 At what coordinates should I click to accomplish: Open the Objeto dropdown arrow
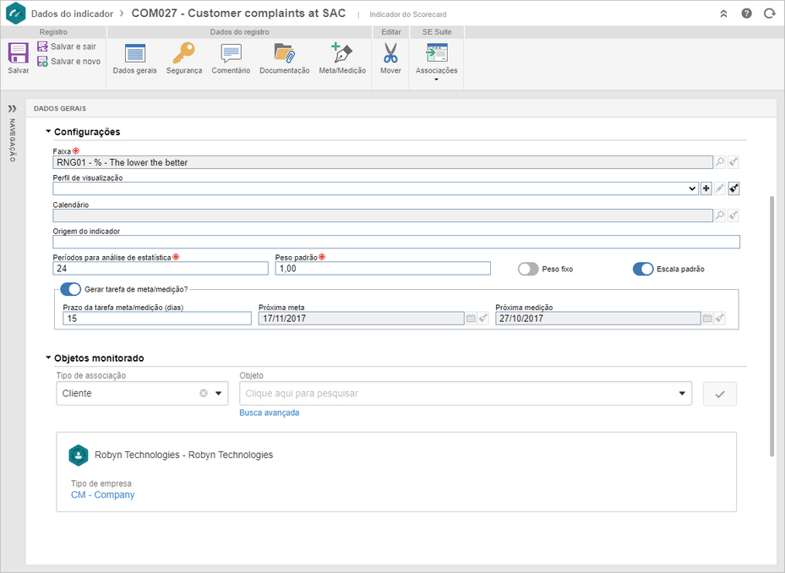pyautogui.click(x=682, y=393)
